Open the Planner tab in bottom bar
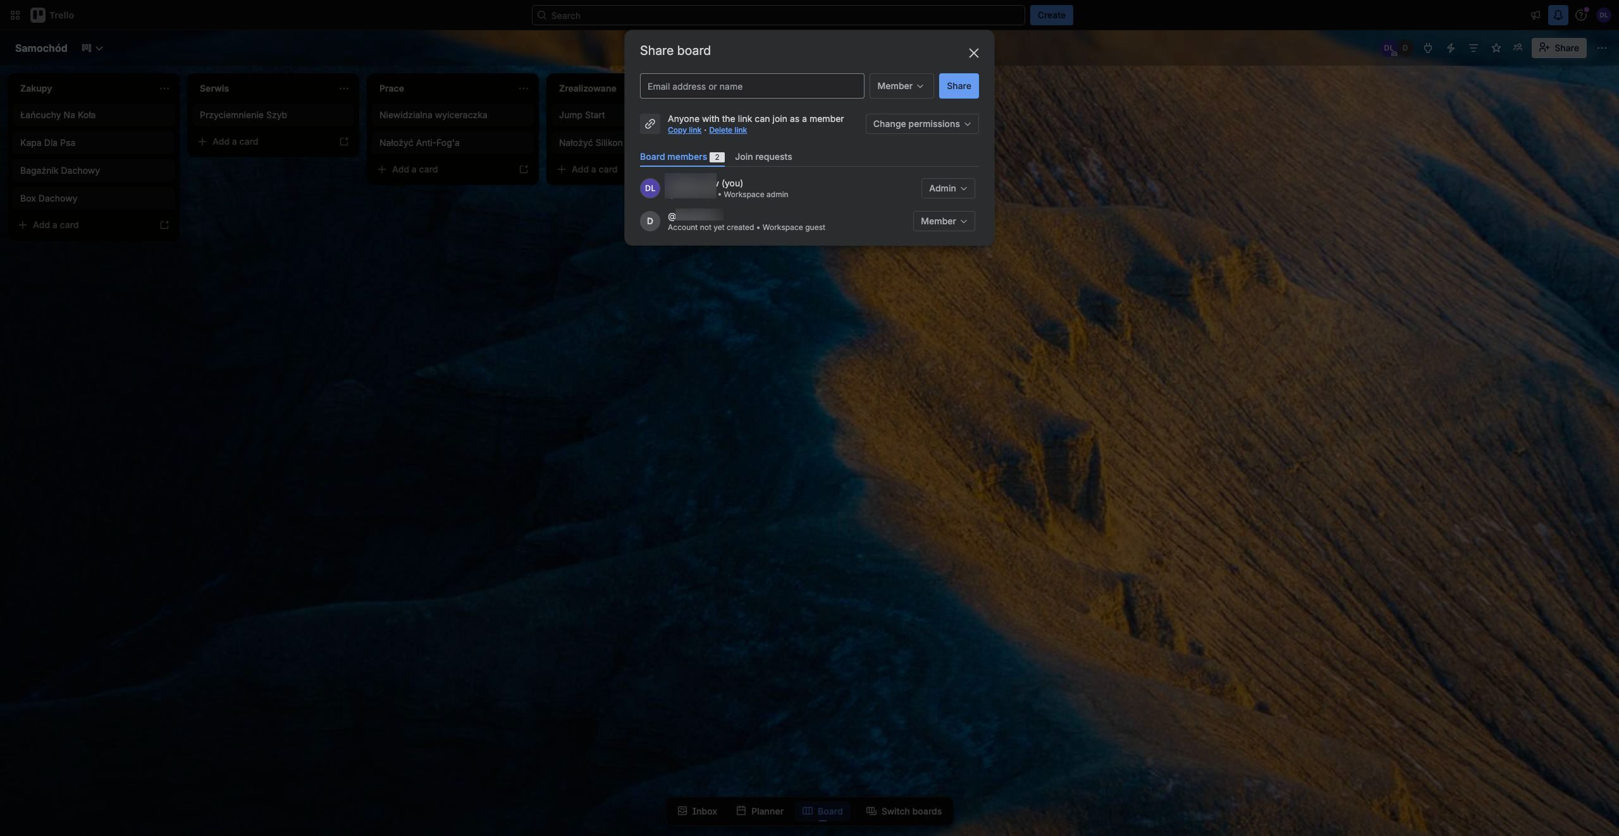Viewport: 1619px width, 836px height. pyautogui.click(x=760, y=811)
